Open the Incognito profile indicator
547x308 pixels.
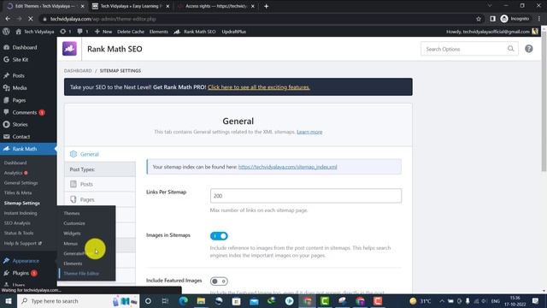pyautogui.click(x=515, y=19)
